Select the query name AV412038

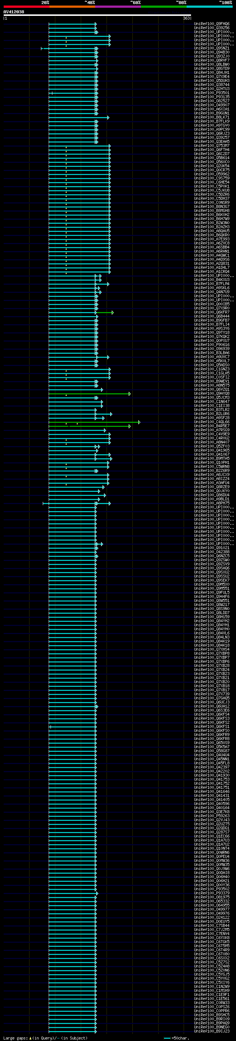coord(14,12)
